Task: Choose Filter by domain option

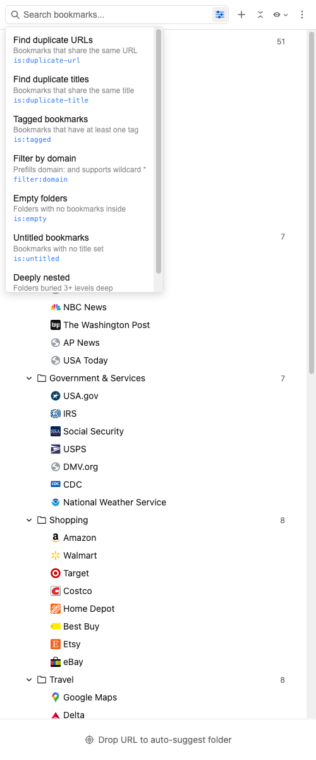Action: coord(80,168)
